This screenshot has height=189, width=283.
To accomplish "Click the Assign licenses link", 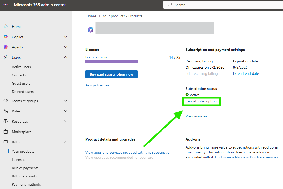I will pyautogui.click(x=97, y=85).
